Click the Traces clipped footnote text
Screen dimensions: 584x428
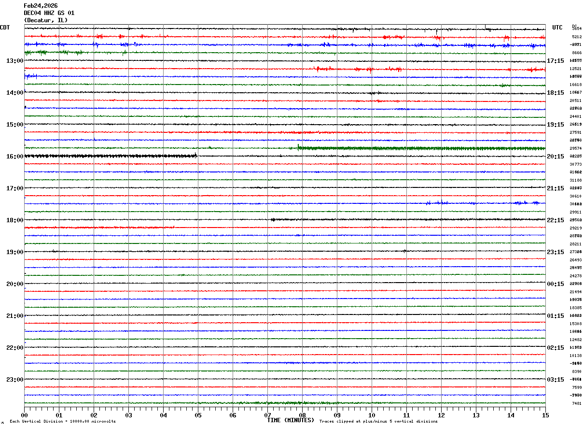(378, 422)
